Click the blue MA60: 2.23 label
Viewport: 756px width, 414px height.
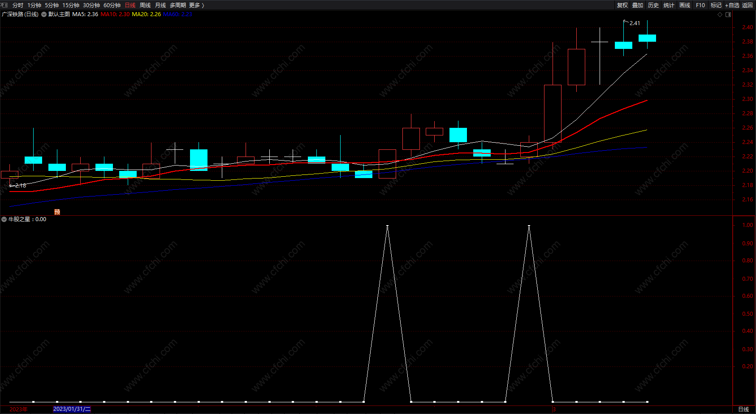178,14
